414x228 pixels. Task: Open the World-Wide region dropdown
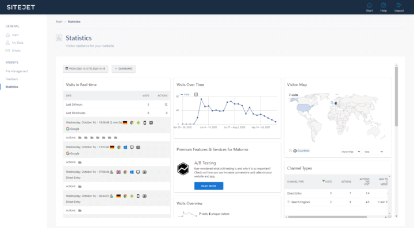350,152
